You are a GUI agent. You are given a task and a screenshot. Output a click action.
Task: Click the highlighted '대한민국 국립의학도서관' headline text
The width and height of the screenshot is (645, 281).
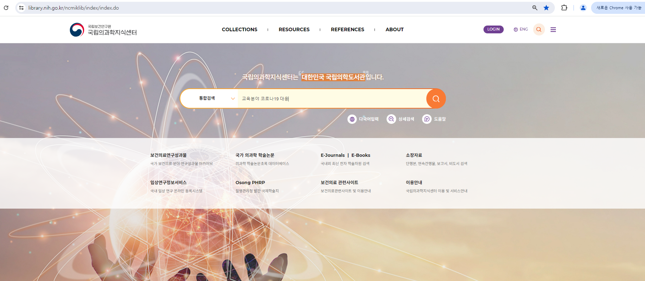(x=333, y=77)
